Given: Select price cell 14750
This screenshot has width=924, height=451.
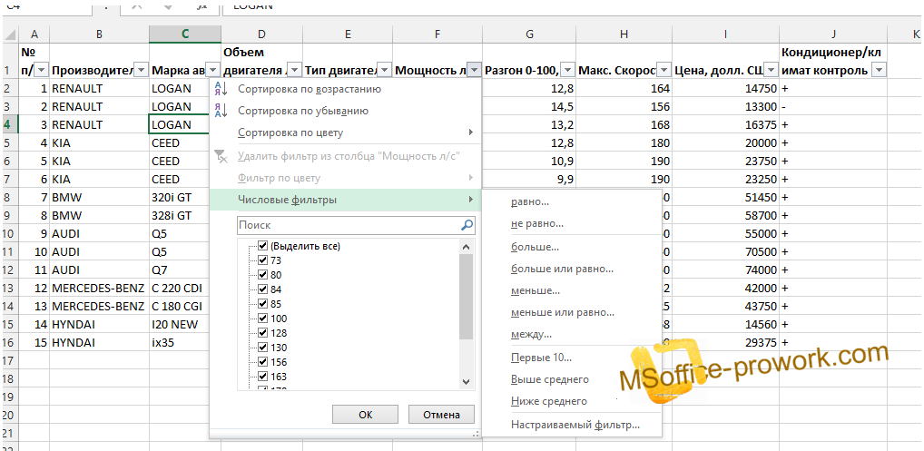Looking at the screenshot, I should (726, 88).
